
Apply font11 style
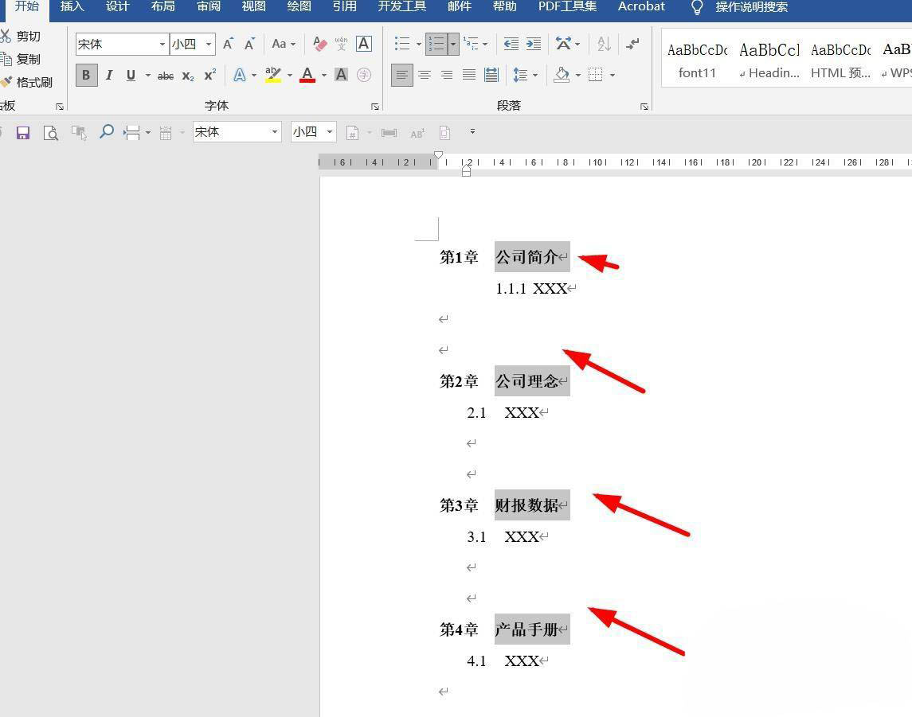[x=697, y=60]
